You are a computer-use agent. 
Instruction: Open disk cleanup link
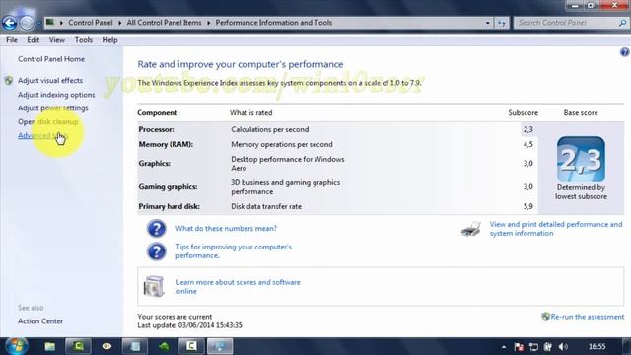point(48,122)
